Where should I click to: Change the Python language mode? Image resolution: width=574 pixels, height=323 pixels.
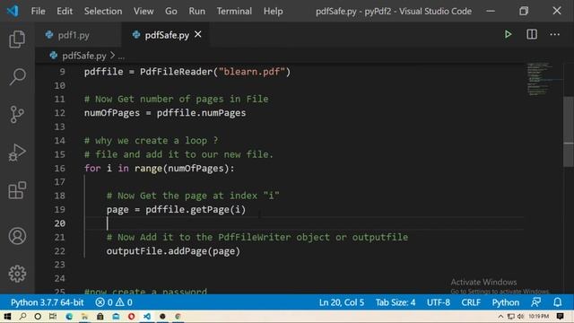point(506,302)
